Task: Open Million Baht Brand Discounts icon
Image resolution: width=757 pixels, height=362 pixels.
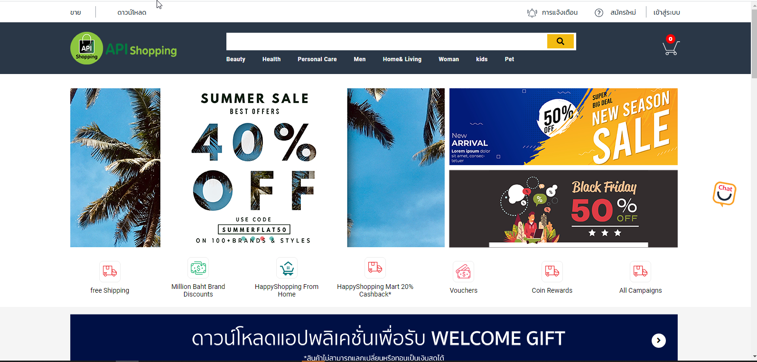Action: 198,268
